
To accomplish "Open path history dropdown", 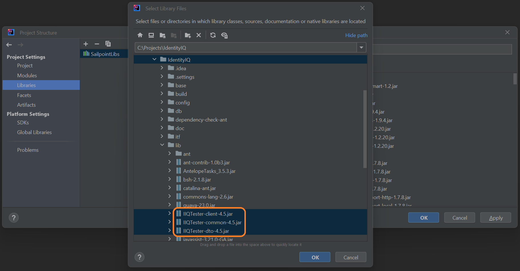I will click(x=361, y=48).
